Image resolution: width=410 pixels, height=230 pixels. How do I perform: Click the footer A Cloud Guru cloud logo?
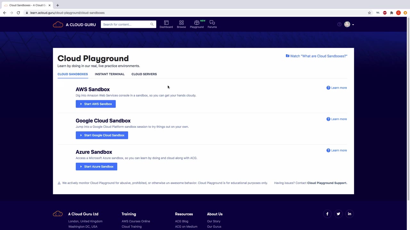pos(58,214)
